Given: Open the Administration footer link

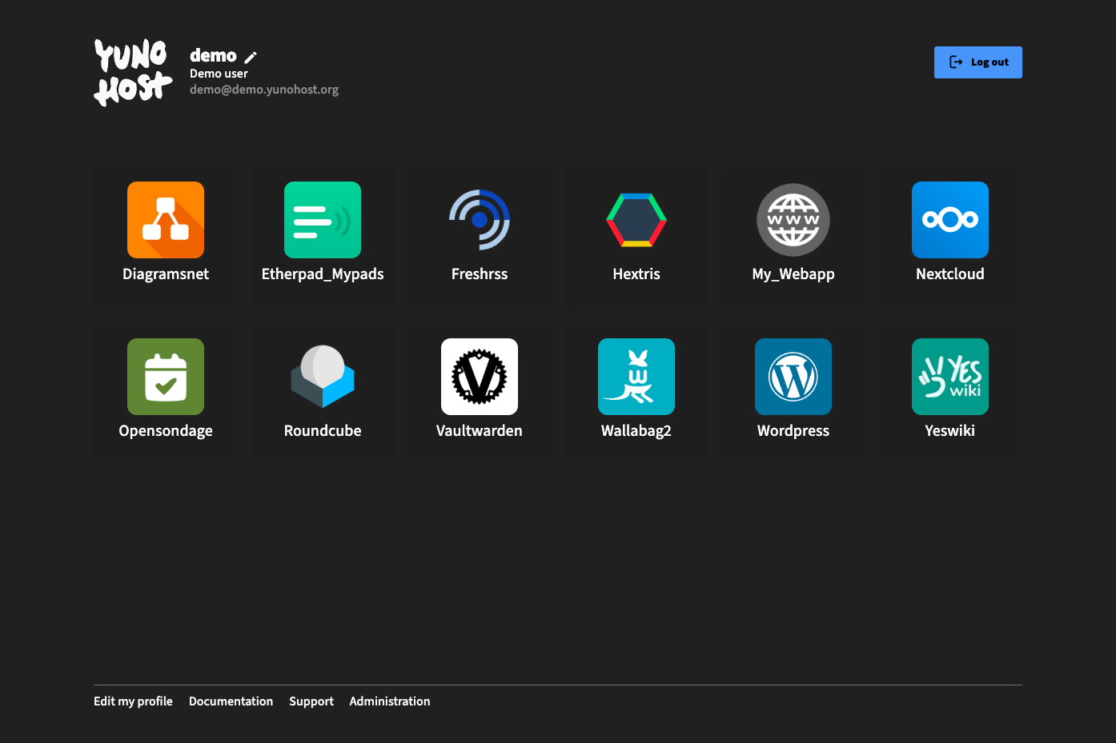Looking at the screenshot, I should pyautogui.click(x=390, y=701).
